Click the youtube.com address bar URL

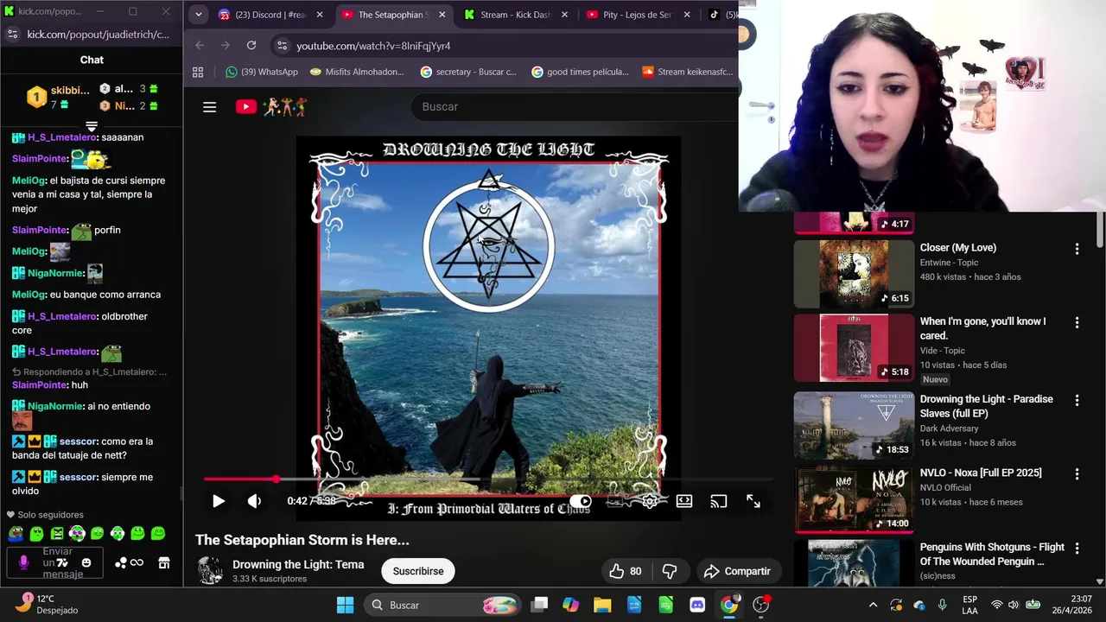pos(373,46)
